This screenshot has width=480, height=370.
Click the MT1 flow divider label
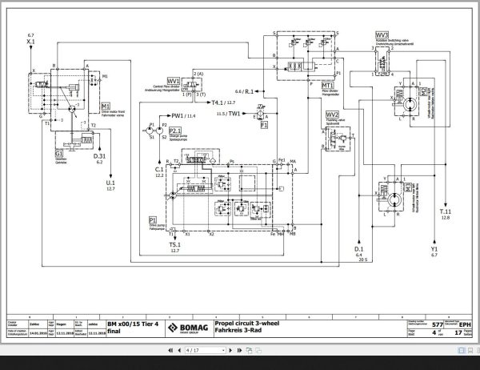(x=327, y=85)
